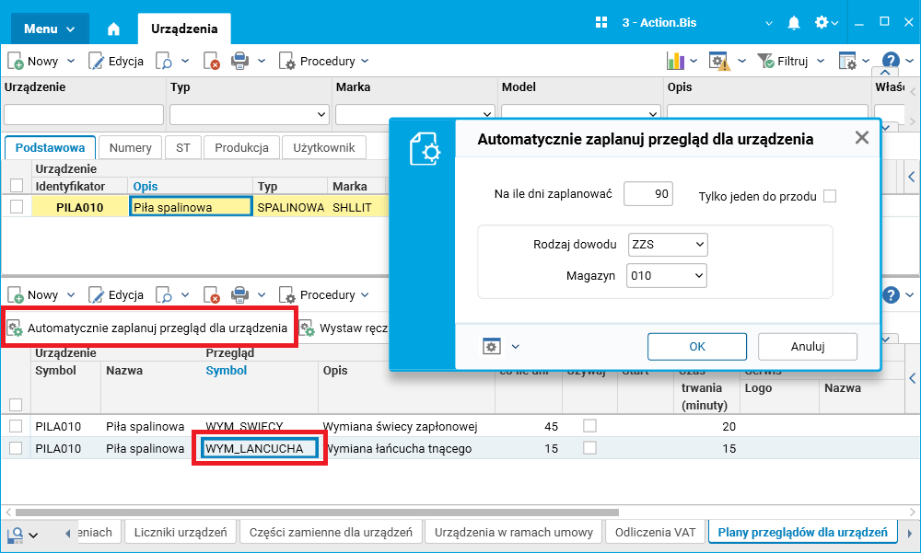Open the help icon in top toolbar
The height and width of the screenshot is (553, 921).
point(891,61)
